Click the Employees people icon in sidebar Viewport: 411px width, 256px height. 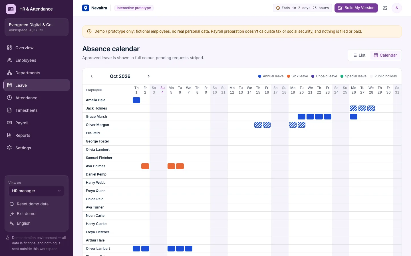[x=9, y=60]
